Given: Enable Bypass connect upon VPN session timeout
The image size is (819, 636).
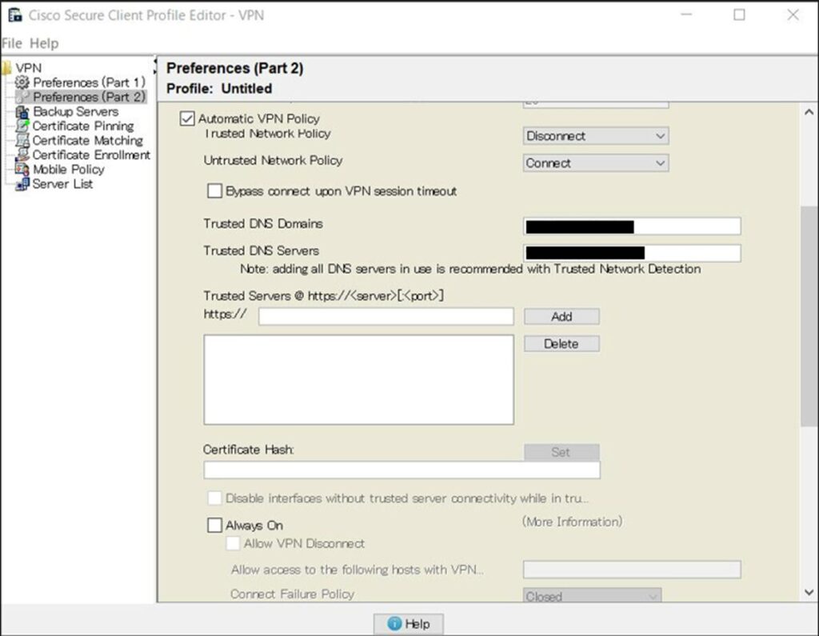Looking at the screenshot, I should pyautogui.click(x=214, y=190).
